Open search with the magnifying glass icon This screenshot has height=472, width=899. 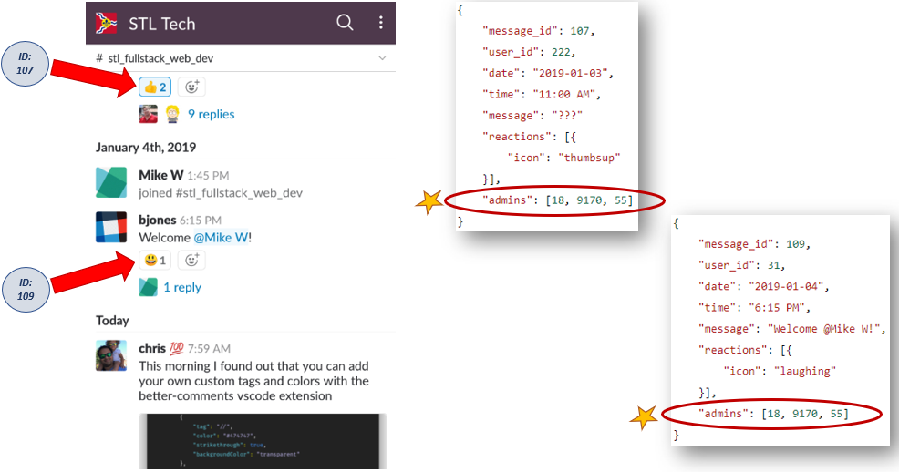point(345,23)
